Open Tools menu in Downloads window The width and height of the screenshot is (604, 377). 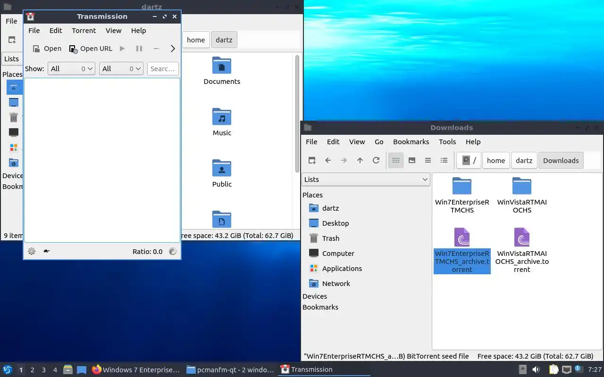pyautogui.click(x=447, y=142)
